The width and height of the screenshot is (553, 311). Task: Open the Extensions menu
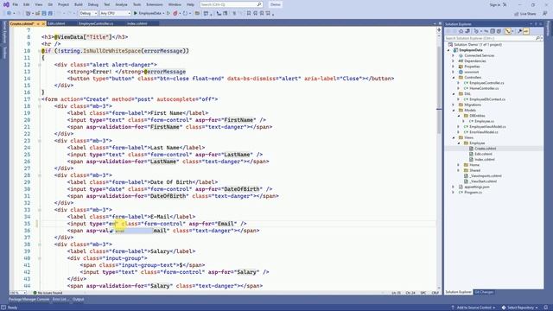coord(155,4)
